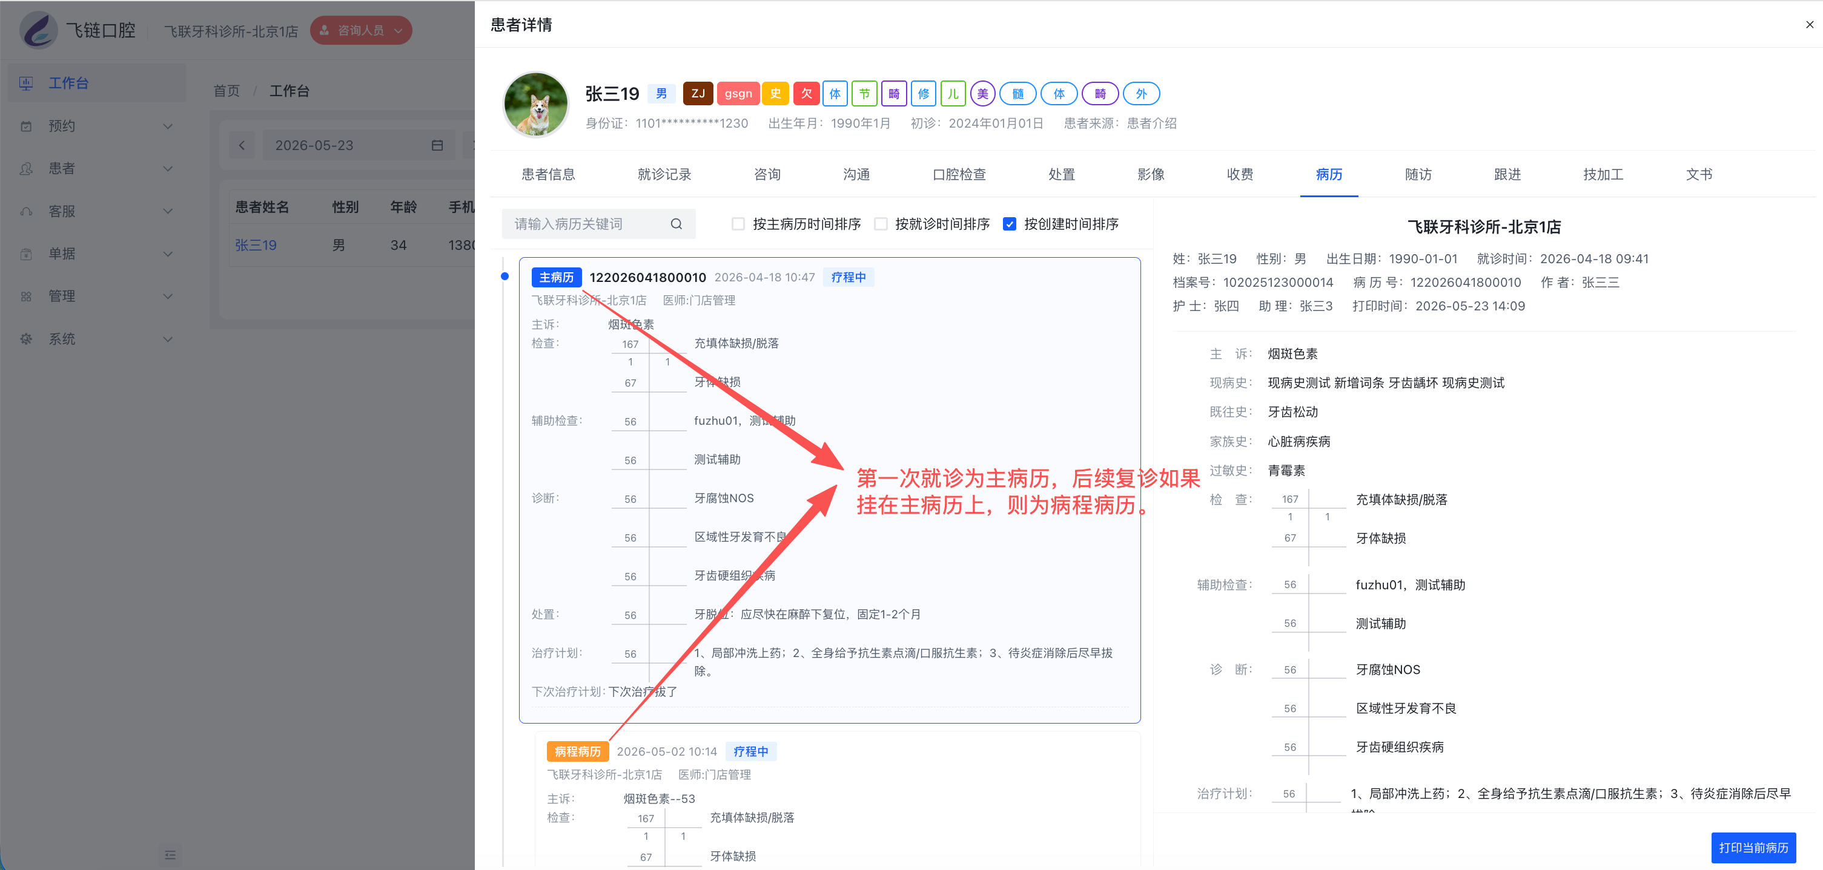
Task: Click the 系统 gear icon in sidebar
Action: [26, 339]
